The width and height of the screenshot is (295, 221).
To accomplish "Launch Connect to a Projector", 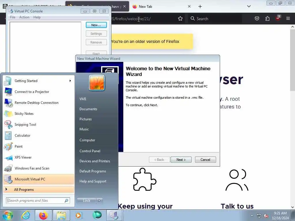I will pos(39,92).
